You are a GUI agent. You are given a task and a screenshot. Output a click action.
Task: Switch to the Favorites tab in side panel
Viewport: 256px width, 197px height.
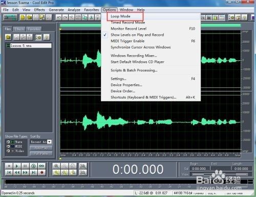[x=34, y=29]
